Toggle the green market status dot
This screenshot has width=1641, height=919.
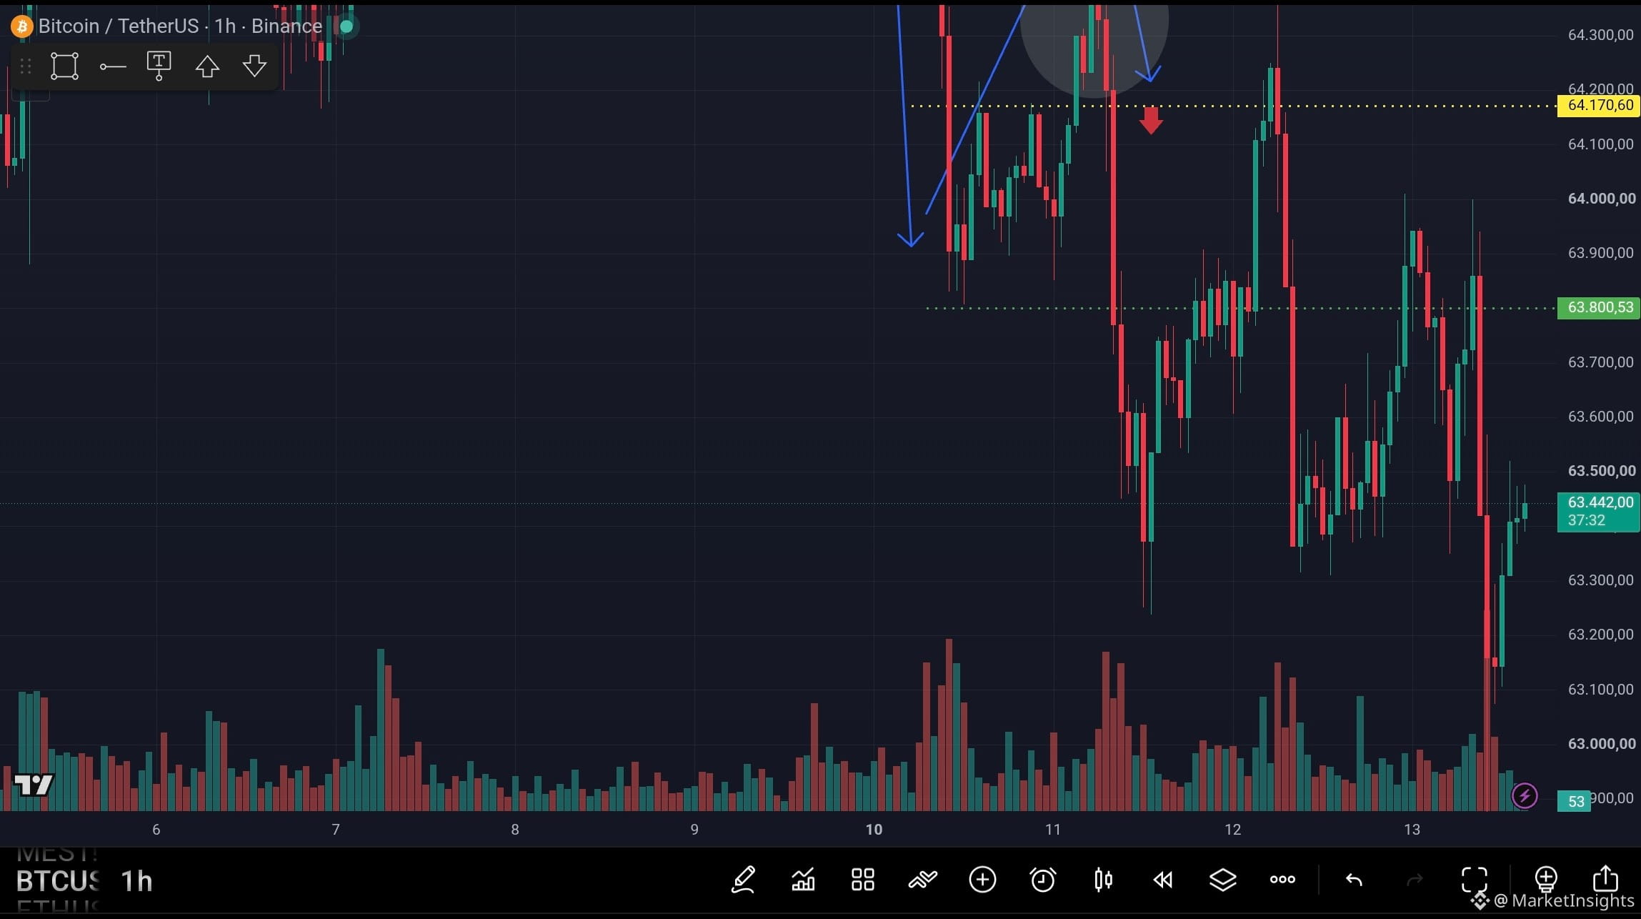(x=346, y=26)
